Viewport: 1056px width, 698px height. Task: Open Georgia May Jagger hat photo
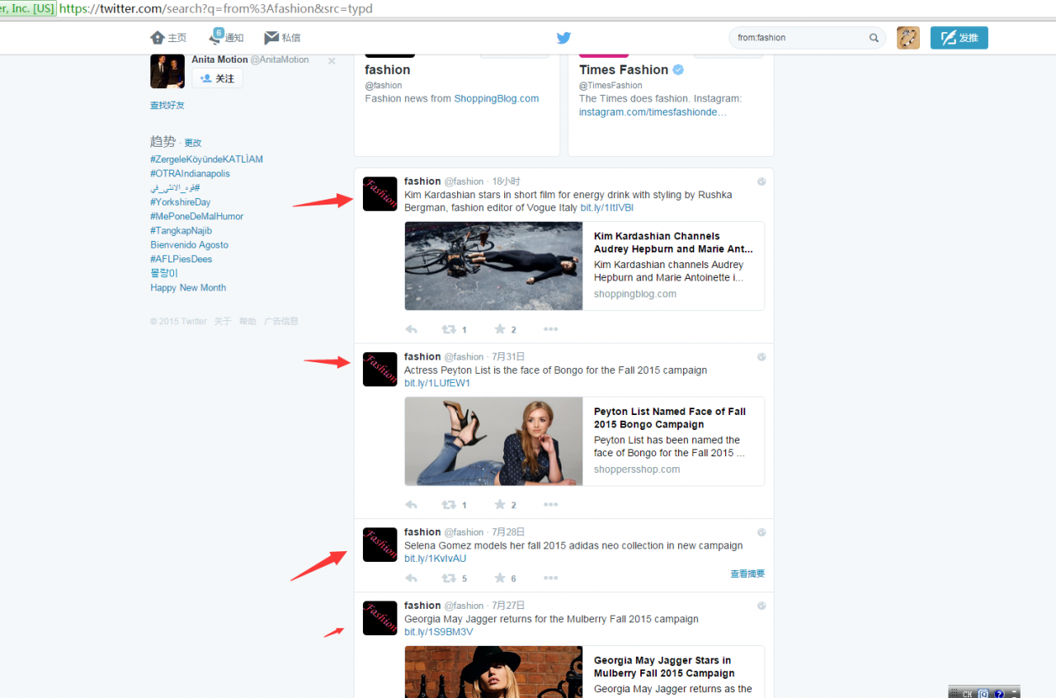(x=494, y=672)
